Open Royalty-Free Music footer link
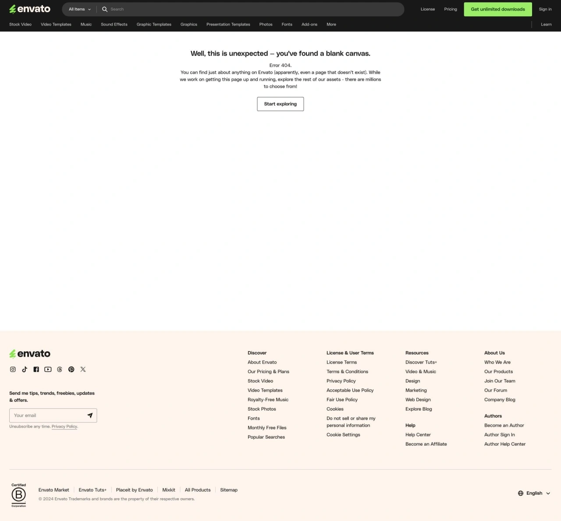The width and height of the screenshot is (561, 521). [x=268, y=400]
